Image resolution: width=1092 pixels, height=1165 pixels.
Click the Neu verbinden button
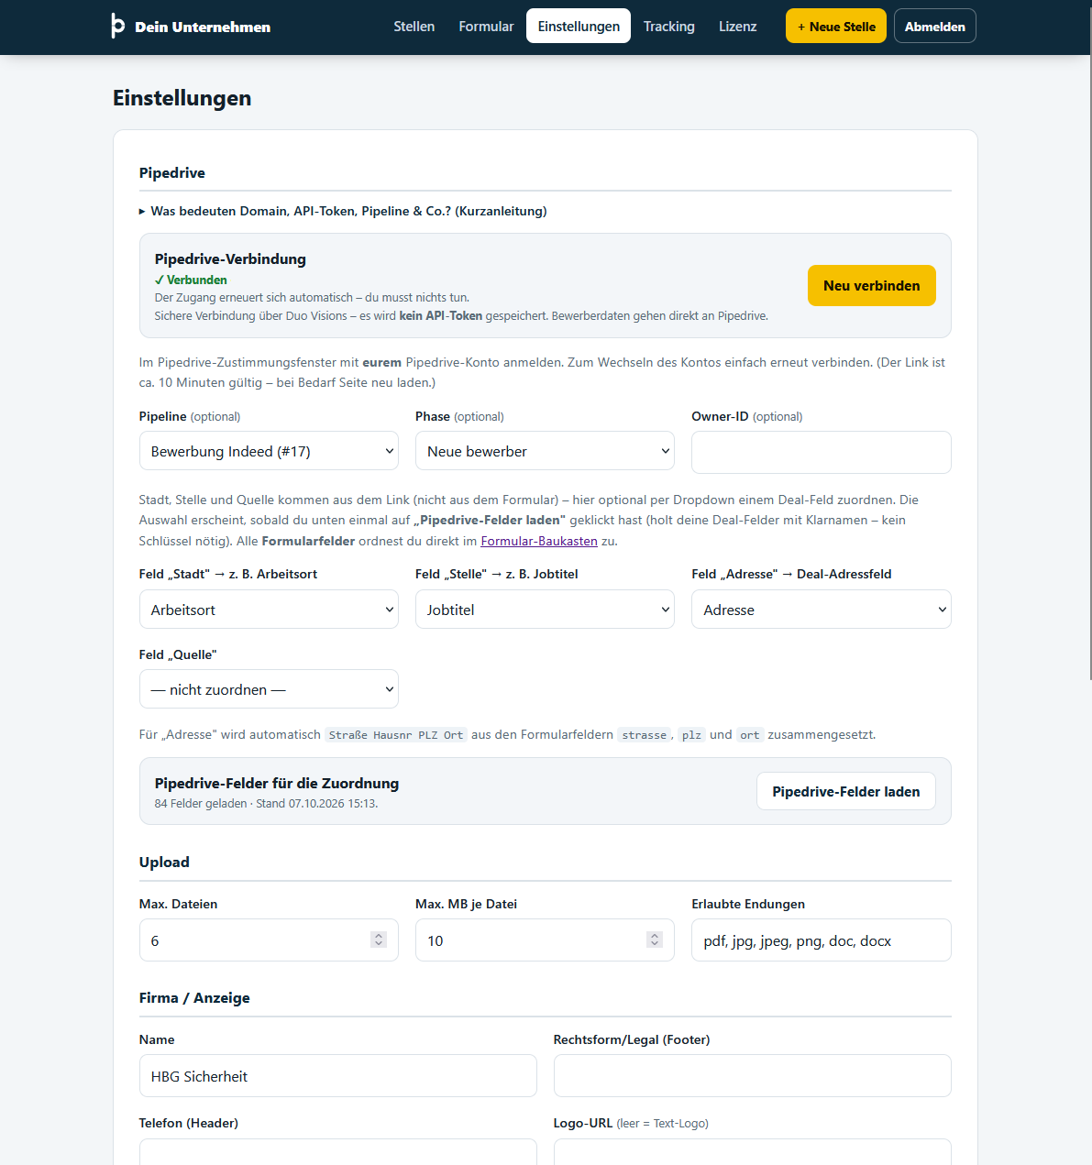[x=872, y=286]
